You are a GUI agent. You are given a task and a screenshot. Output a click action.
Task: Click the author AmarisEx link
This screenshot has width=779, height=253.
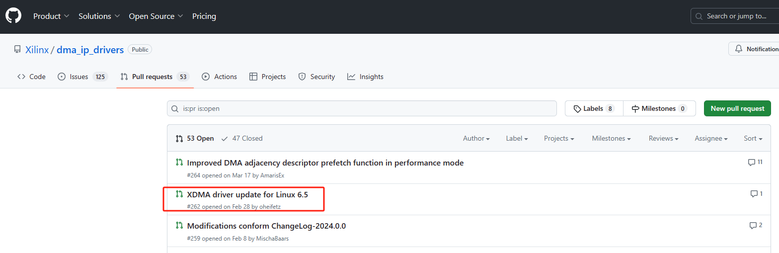272,175
